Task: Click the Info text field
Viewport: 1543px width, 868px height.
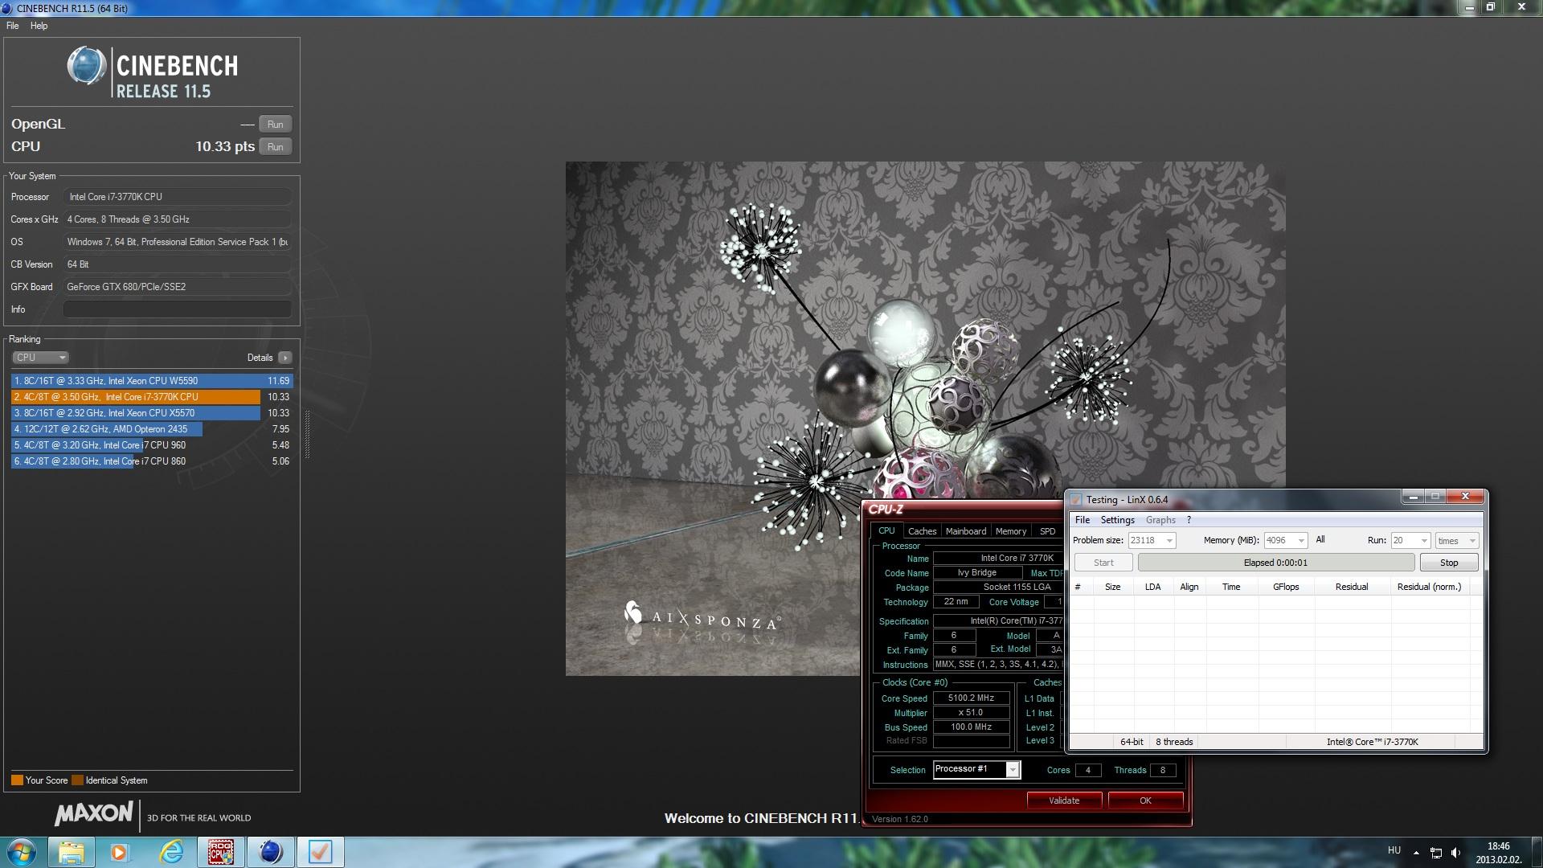Action: pos(178,309)
